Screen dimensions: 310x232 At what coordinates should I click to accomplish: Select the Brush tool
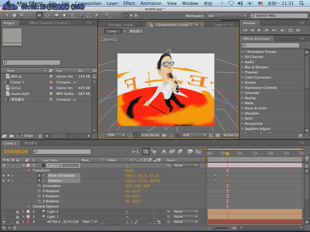point(82,15)
